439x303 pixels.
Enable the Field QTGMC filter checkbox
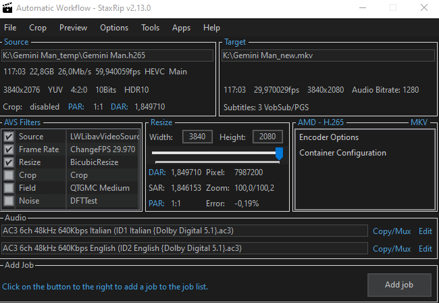click(x=9, y=188)
